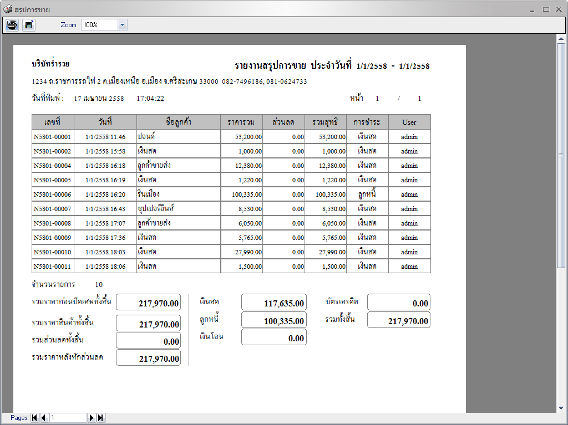Click the ลูกหนี้ payment cell for N5801-00006

coord(367,194)
